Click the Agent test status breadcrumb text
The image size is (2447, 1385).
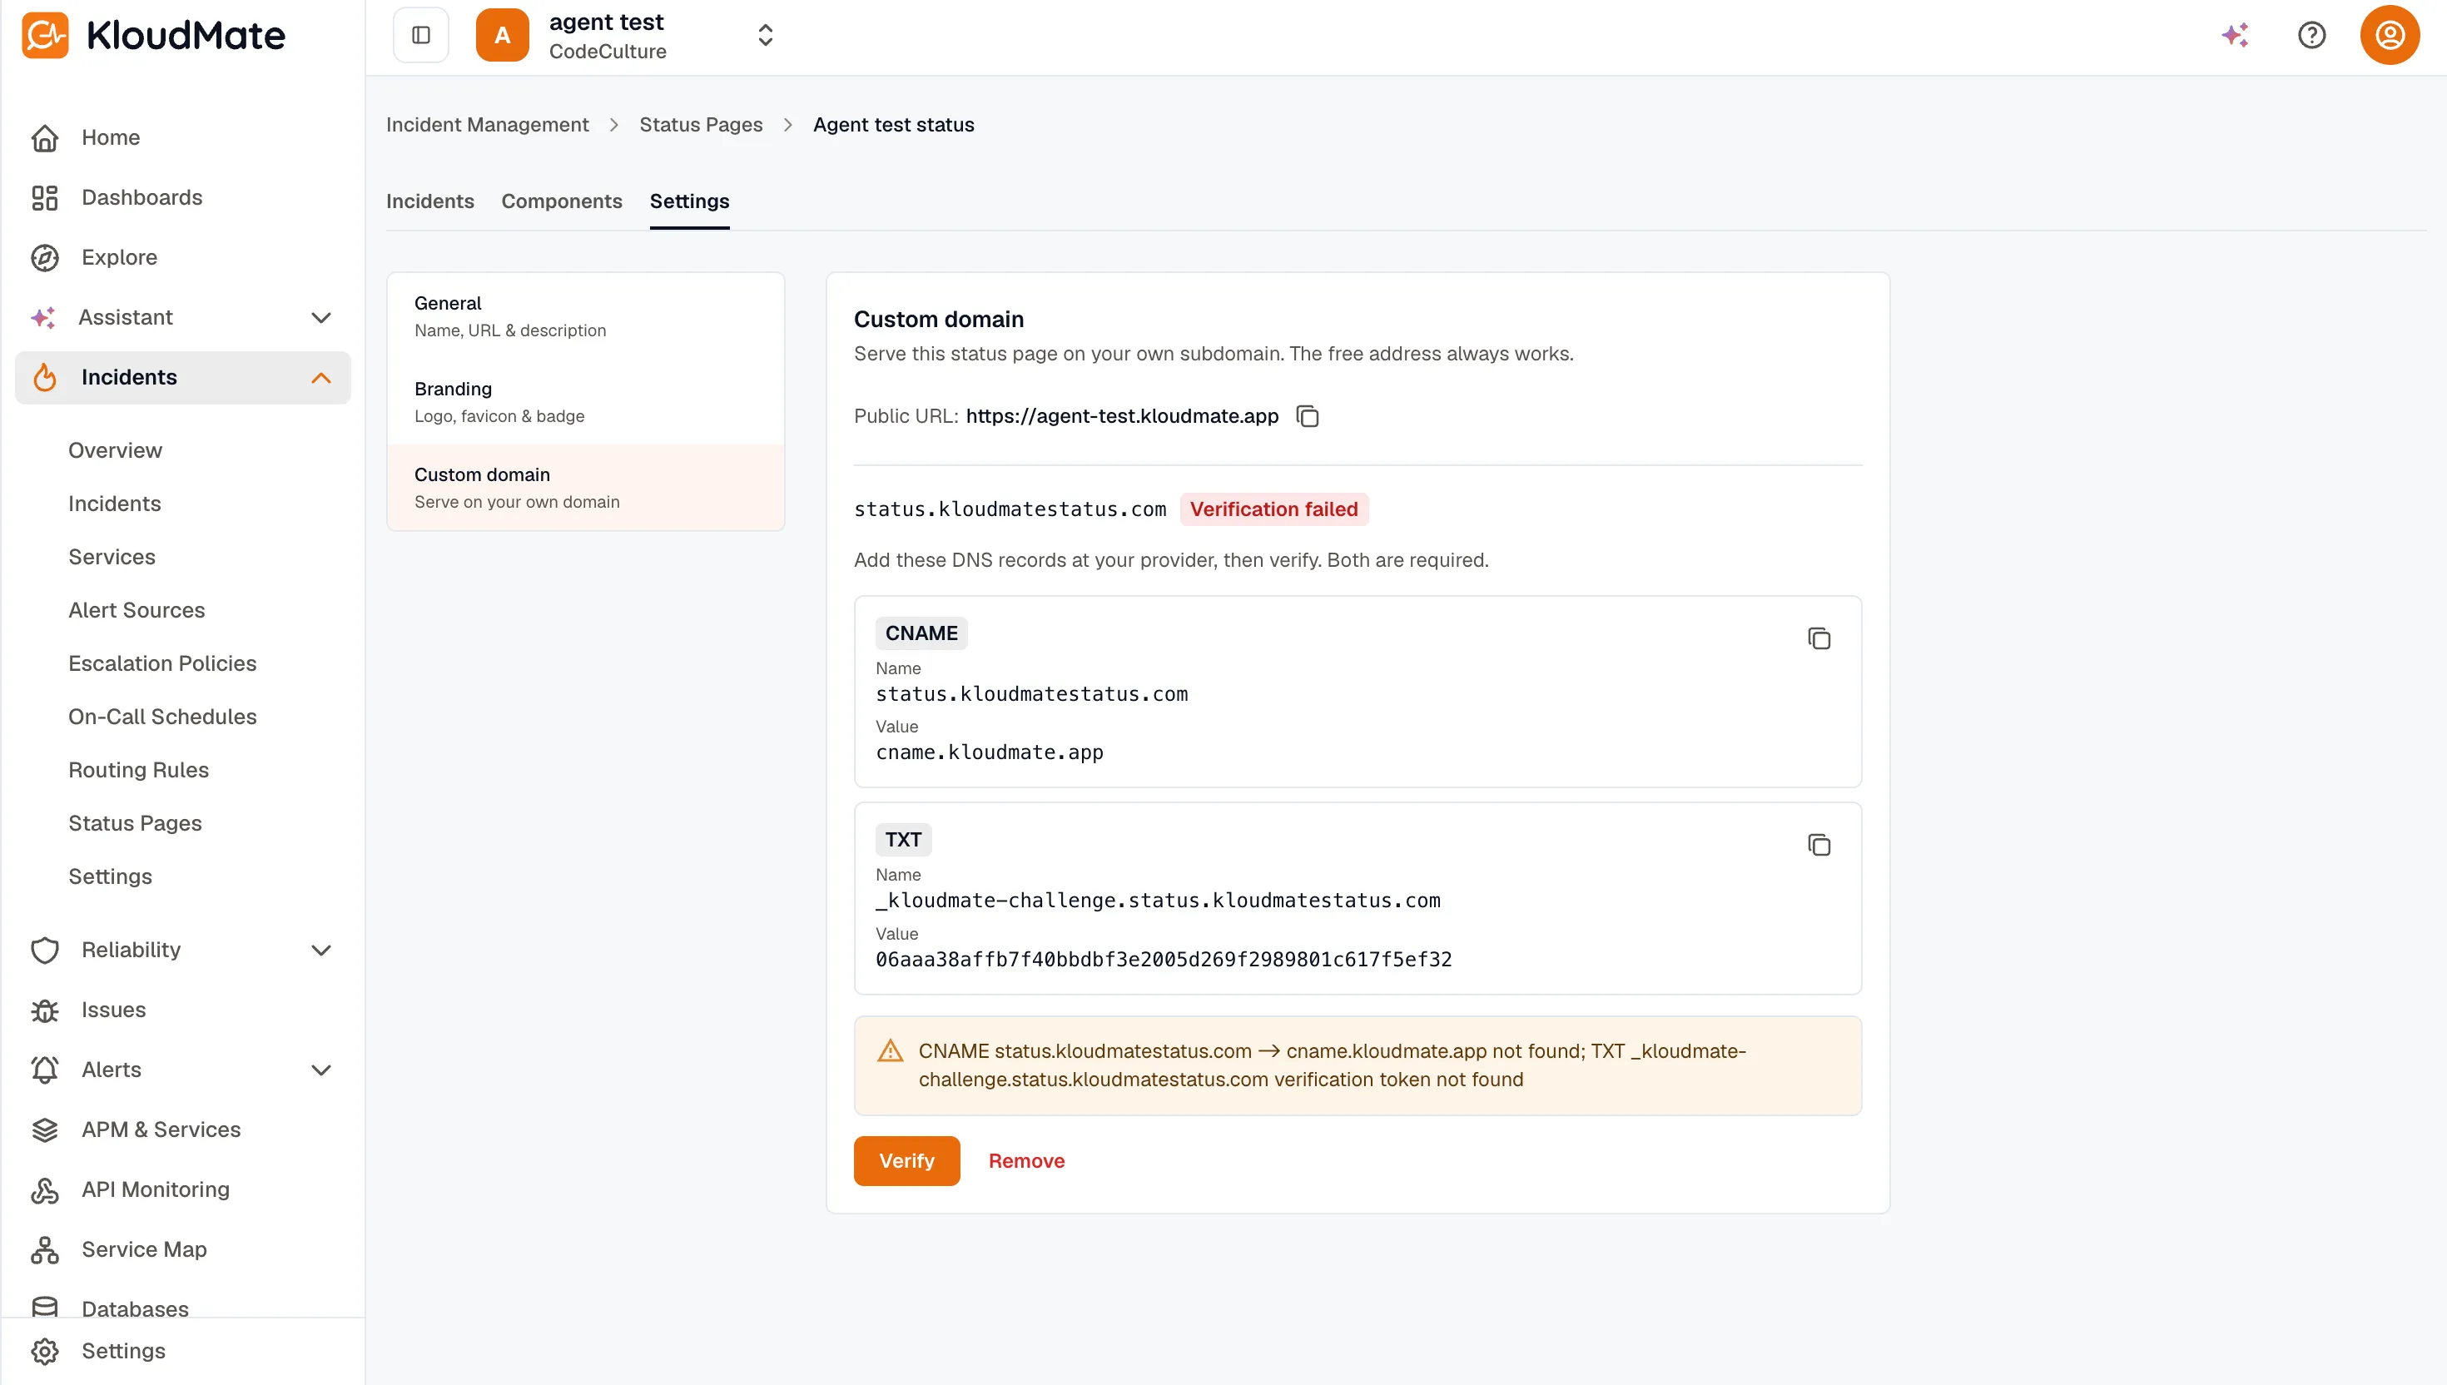pos(893,126)
